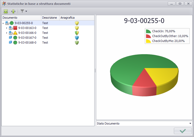Minimize the statistics window
Screen dimensions: 194x137
coord(171,4)
